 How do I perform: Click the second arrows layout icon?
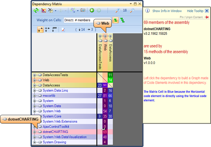click(x=47, y=29)
